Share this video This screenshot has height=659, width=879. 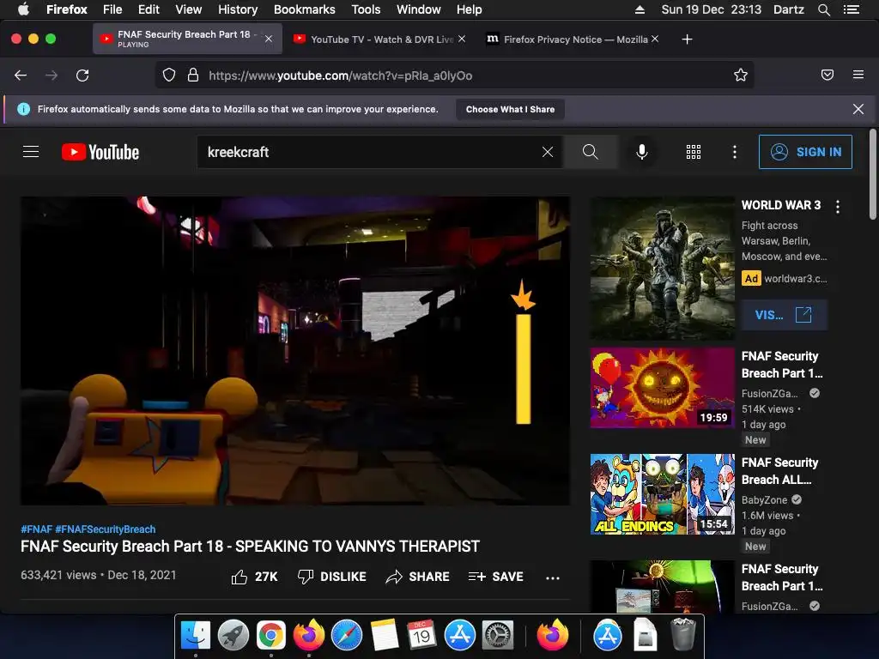[x=418, y=577]
